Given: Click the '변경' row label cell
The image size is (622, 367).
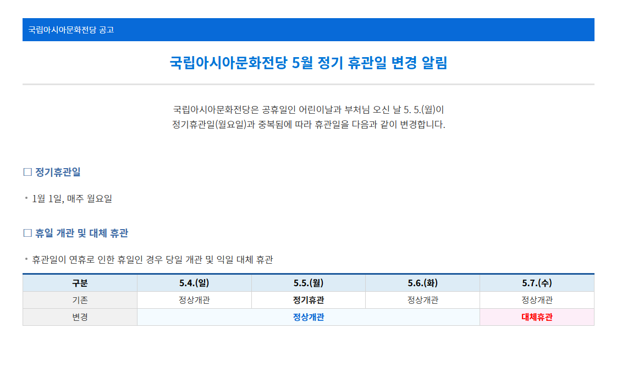Looking at the screenshot, I should coord(80,317).
